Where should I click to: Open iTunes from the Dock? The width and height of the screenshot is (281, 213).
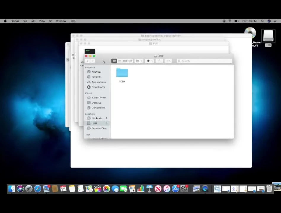click(x=167, y=189)
